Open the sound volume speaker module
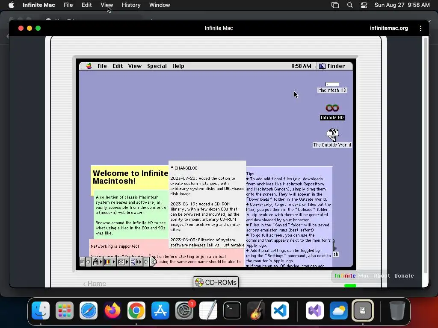The width and height of the screenshot is (438, 328). [136, 262]
